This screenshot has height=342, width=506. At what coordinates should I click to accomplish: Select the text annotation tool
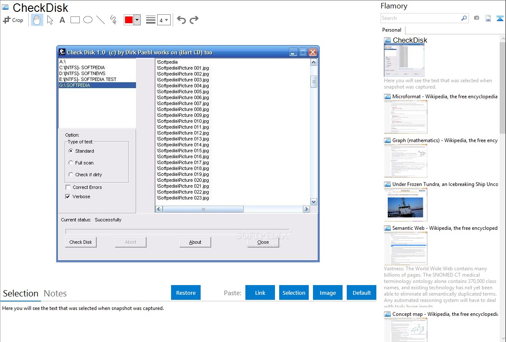(62, 20)
